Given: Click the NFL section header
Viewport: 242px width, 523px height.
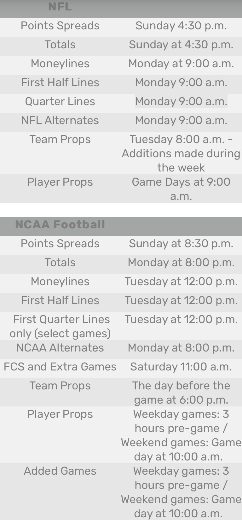Looking at the screenshot, I should pos(60,7).
